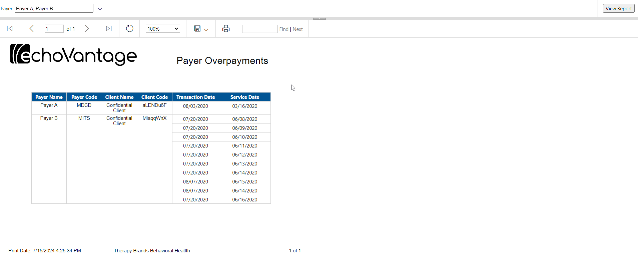The height and width of the screenshot is (264, 638).
Task: Click the find text search box
Action: (259, 29)
